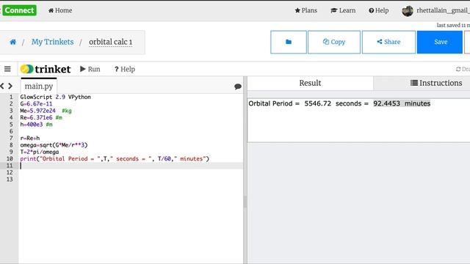Viewport: 470px width, 264px height.
Task: Open the comments speech bubble icon
Action: (238, 87)
